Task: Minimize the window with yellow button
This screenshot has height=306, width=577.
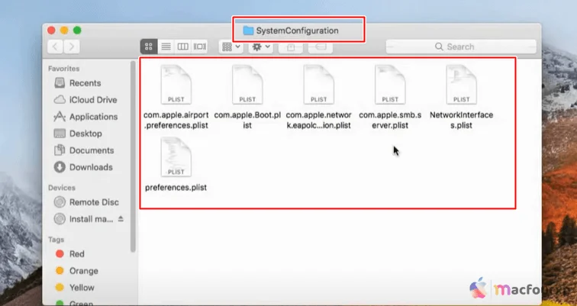Action: tap(64, 31)
